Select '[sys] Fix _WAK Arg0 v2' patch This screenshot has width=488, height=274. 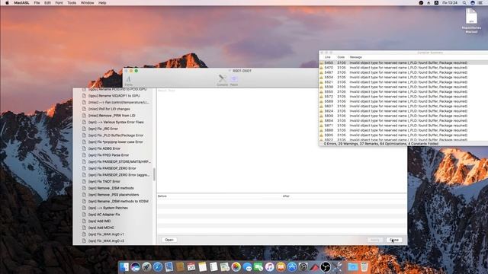click(x=106, y=241)
